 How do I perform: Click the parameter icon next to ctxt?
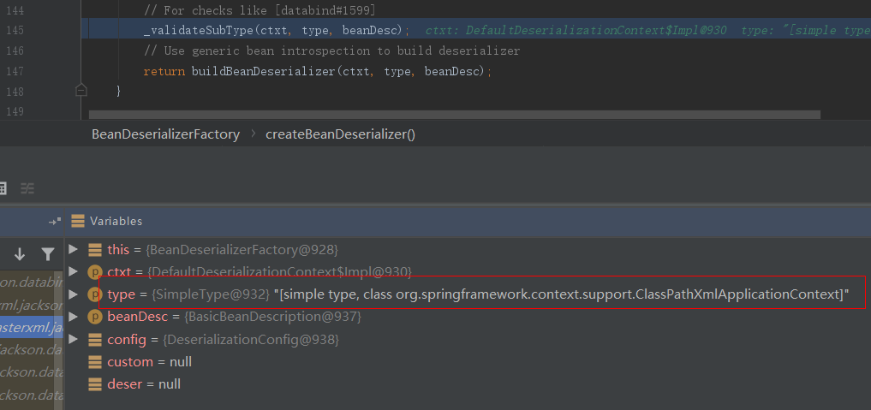(96, 272)
